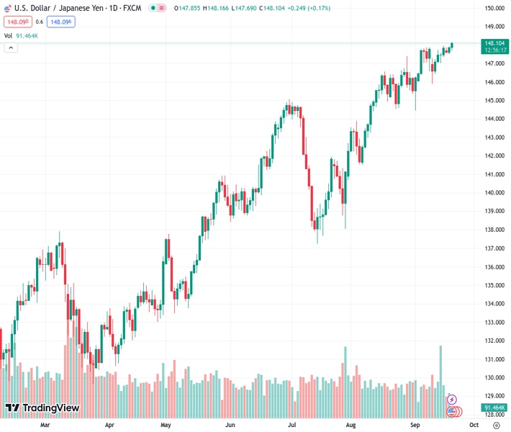511x432 pixels.
Task: Open the purple lightning bolt event marker
Action: pos(452,399)
